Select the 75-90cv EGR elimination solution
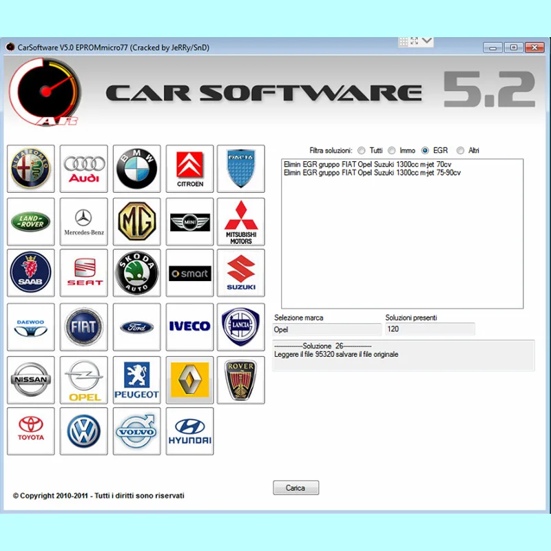 (x=372, y=173)
